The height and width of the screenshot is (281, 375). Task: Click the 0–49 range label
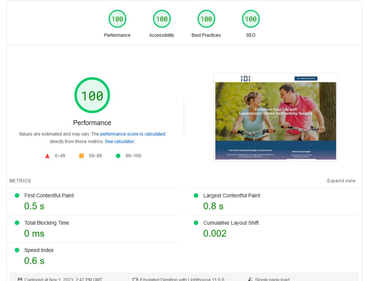(60, 156)
